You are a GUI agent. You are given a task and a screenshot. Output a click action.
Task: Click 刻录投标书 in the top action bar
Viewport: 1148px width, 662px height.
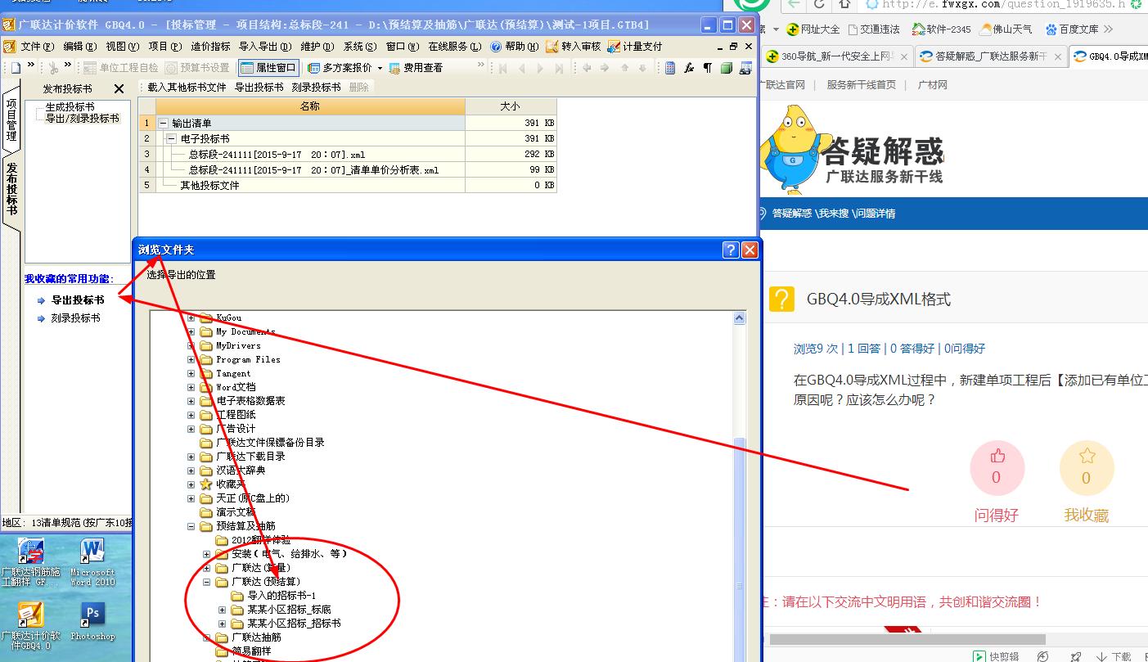[x=316, y=87]
